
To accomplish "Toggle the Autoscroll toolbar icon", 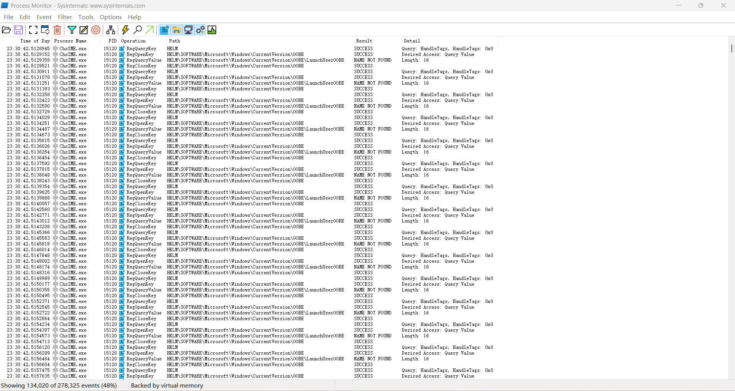I will click(x=45, y=30).
